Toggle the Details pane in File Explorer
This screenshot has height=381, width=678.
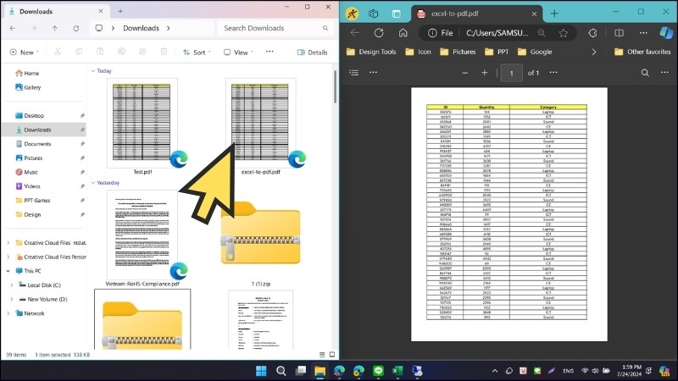[312, 52]
